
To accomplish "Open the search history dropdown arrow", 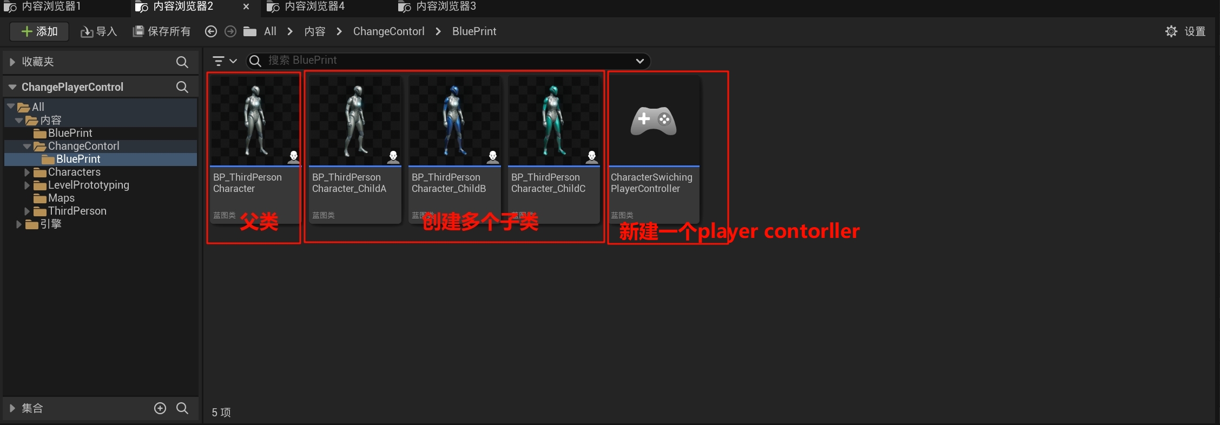I will (640, 61).
